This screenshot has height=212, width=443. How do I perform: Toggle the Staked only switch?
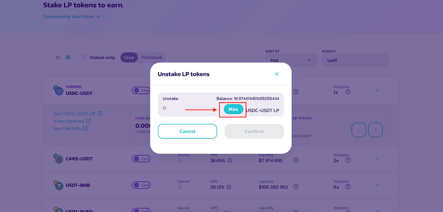tap(81, 57)
